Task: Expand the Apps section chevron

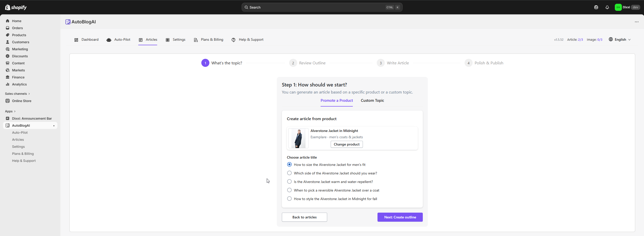Action: click(x=15, y=111)
